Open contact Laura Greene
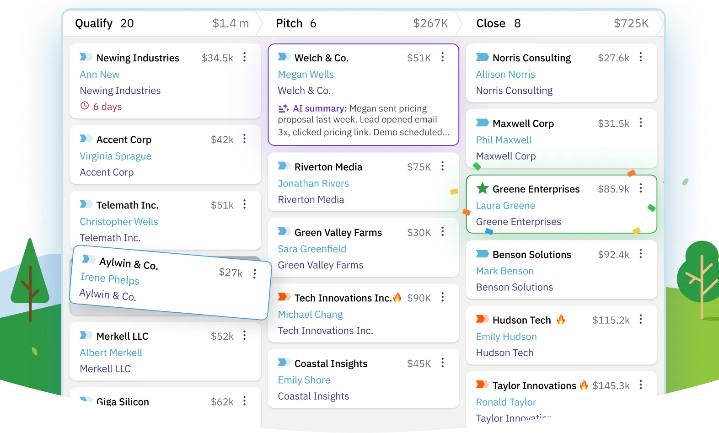 505,206
